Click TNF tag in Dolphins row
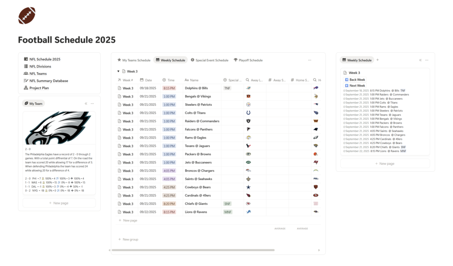453x266 pixels. (227, 88)
